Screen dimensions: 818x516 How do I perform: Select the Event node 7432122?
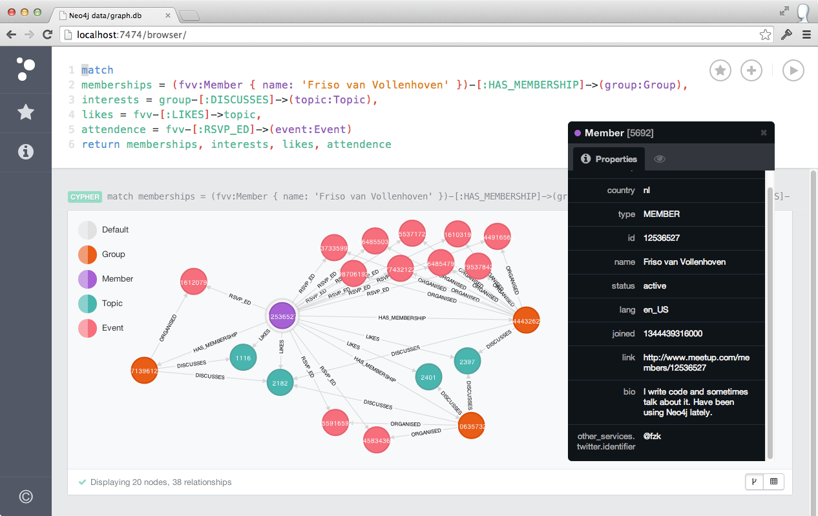[401, 269]
